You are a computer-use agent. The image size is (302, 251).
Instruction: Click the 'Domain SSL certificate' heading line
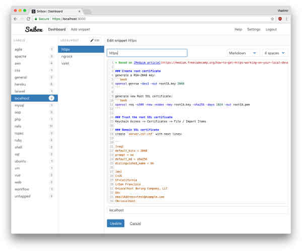(137, 130)
